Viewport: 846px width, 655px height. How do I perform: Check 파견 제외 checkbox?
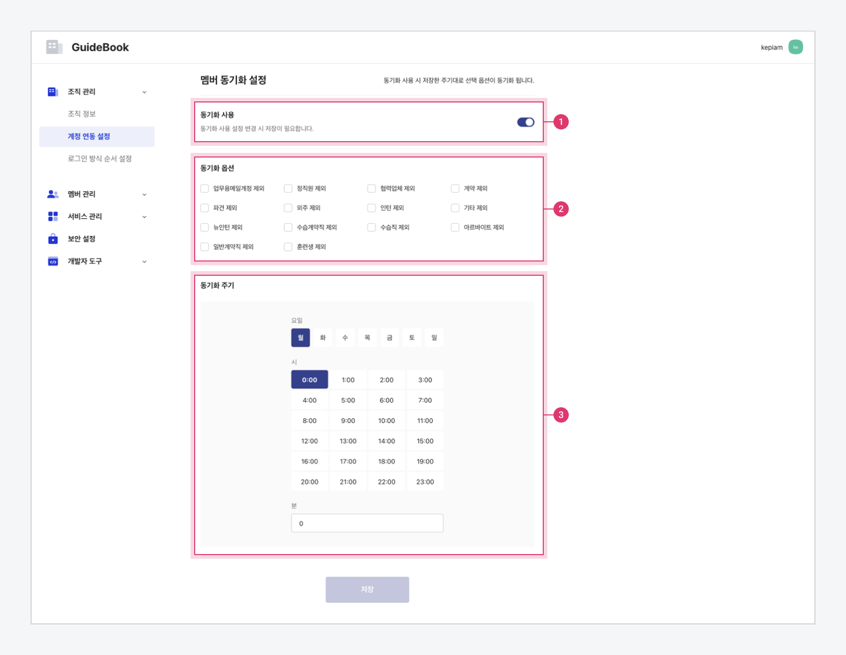(x=205, y=208)
